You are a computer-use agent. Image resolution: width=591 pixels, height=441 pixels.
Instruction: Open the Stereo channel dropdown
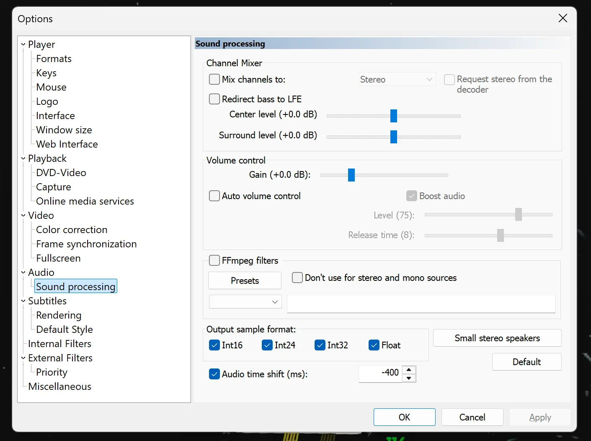[x=397, y=79]
